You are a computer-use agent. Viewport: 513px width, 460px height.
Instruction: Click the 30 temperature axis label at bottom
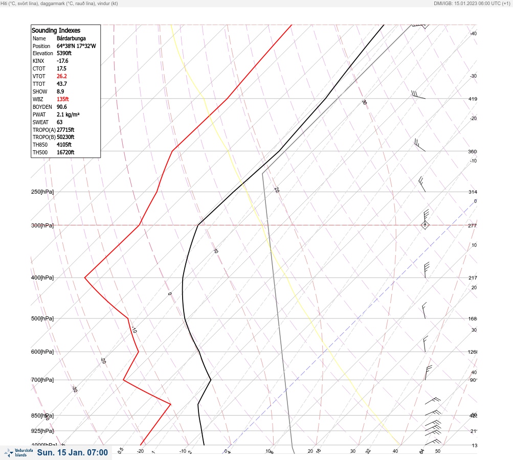pos(353,451)
